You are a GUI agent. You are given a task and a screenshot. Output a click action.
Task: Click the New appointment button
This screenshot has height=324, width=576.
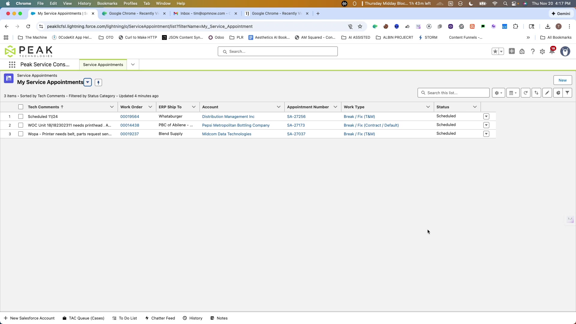(x=562, y=80)
